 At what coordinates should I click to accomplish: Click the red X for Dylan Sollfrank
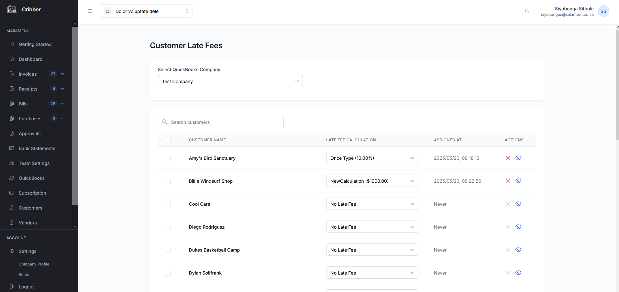508,273
